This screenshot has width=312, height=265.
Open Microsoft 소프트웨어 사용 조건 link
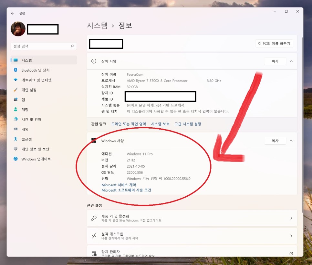pos(126,190)
